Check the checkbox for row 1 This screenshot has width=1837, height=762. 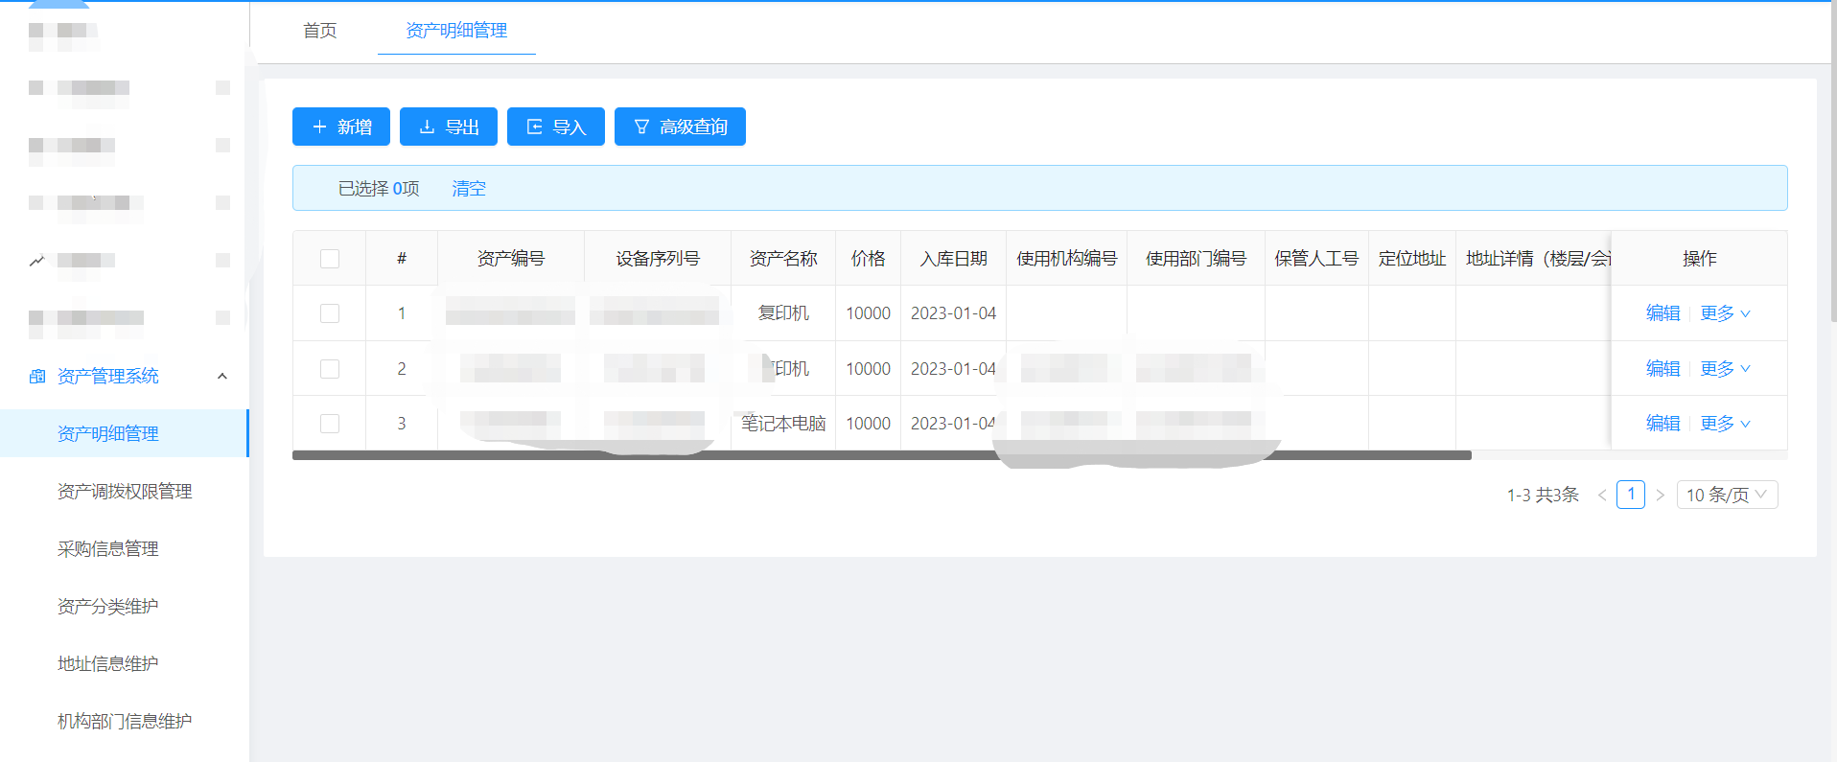click(x=330, y=313)
